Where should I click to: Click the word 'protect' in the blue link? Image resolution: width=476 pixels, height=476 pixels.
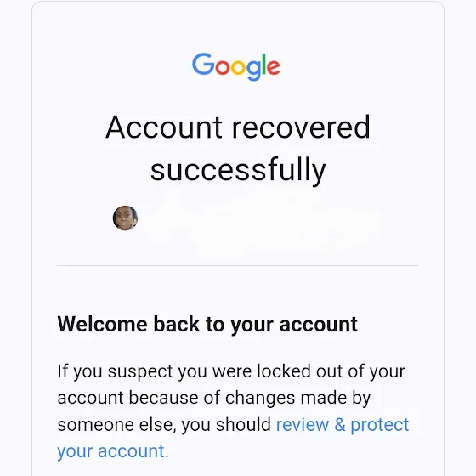click(x=380, y=425)
